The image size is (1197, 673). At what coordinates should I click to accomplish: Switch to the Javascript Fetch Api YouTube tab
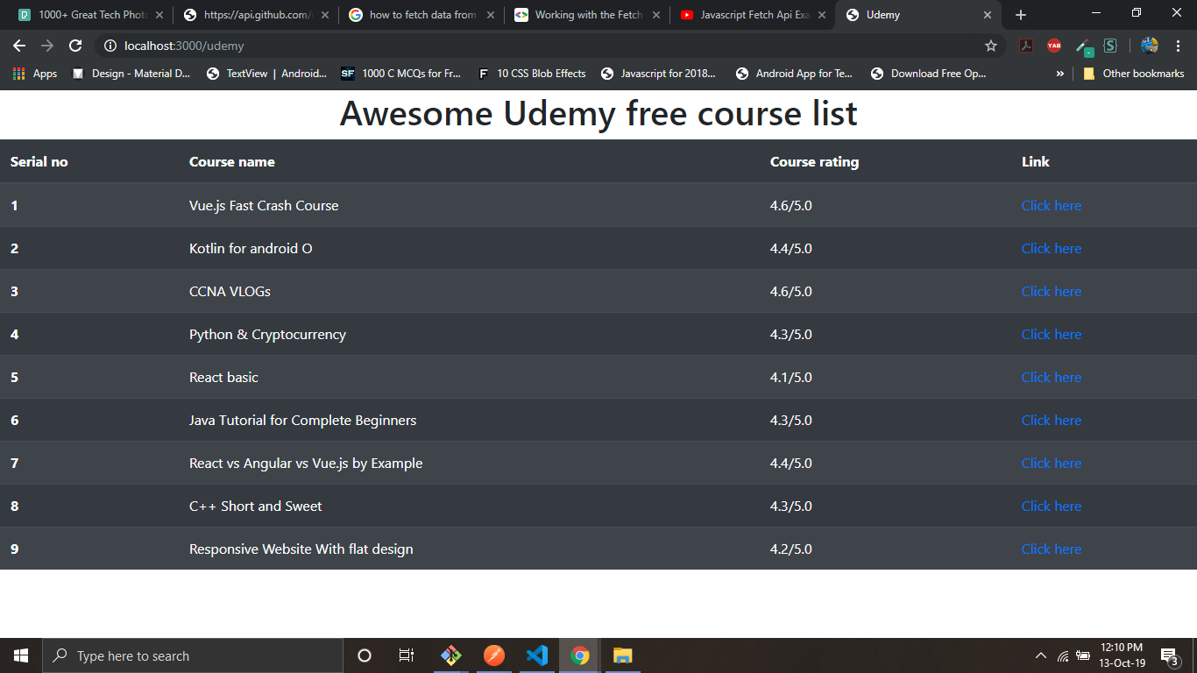(x=754, y=15)
